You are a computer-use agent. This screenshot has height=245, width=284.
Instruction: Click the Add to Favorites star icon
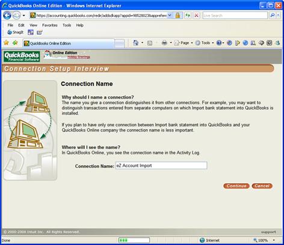click(15, 43)
